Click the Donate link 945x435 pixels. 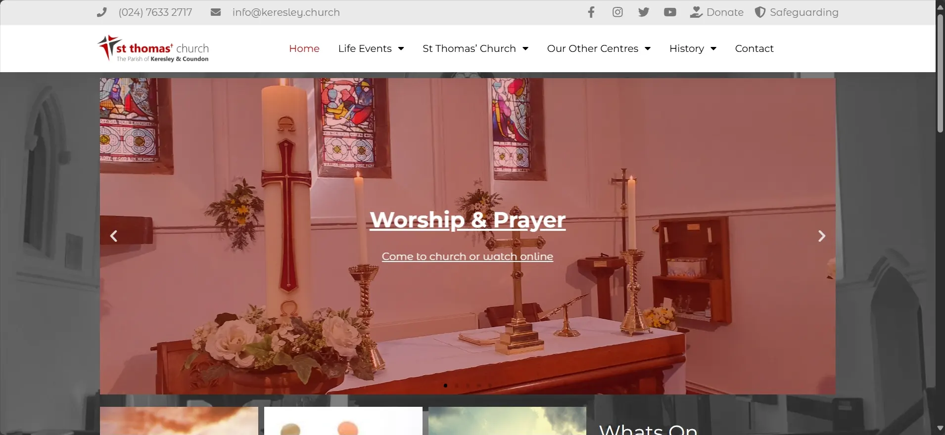pyautogui.click(x=724, y=12)
